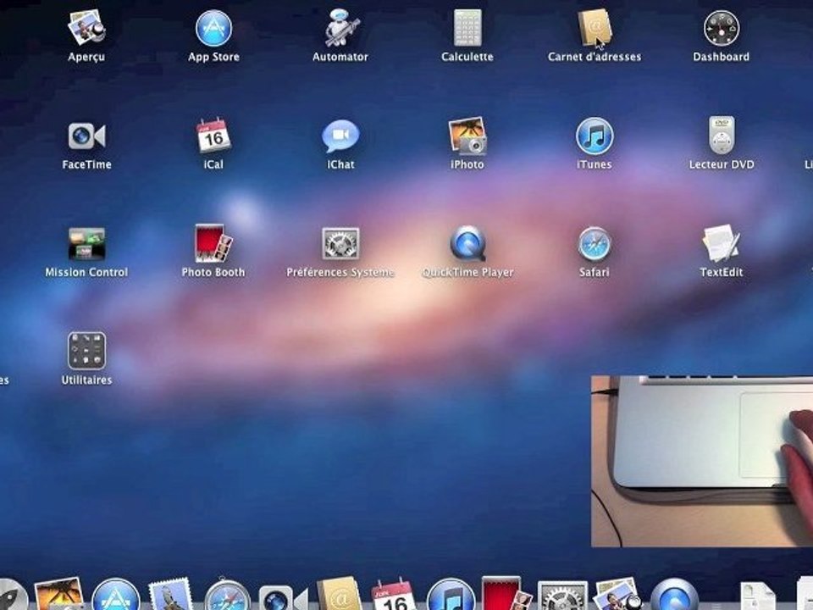Open the Dashboard app

coord(722,28)
